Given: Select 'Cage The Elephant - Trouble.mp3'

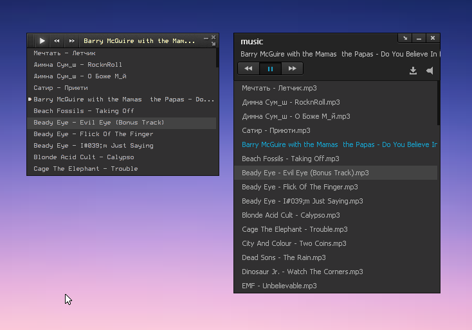Looking at the screenshot, I should pyautogui.click(x=336, y=229).
